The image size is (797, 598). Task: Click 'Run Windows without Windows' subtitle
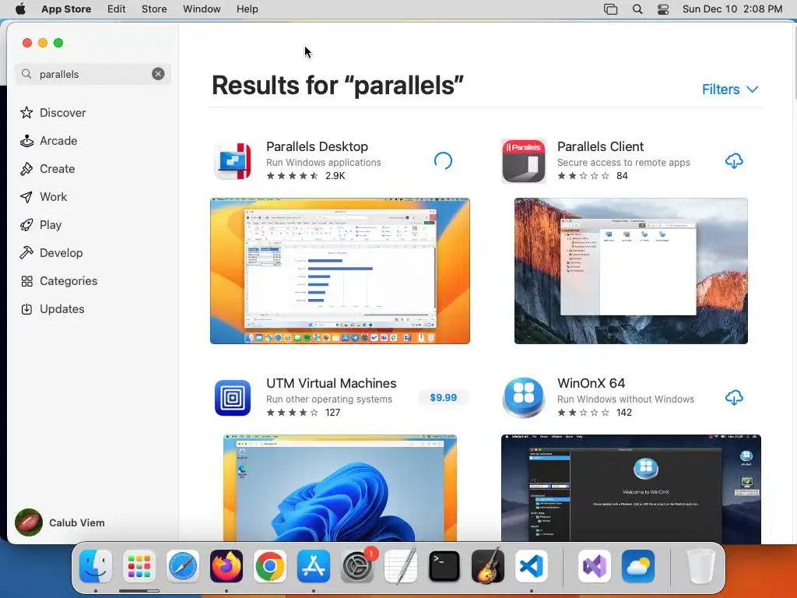625,399
